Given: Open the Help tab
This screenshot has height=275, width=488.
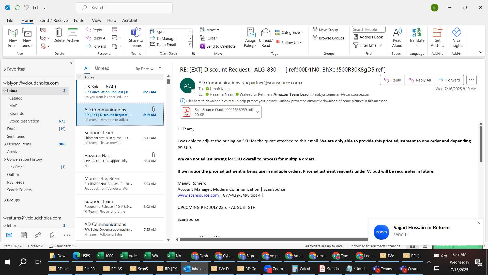Looking at the screenshot, I should point(112,20).
